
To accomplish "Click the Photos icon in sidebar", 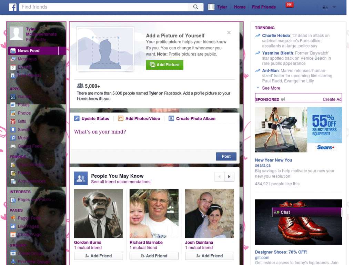I will 13,113.
